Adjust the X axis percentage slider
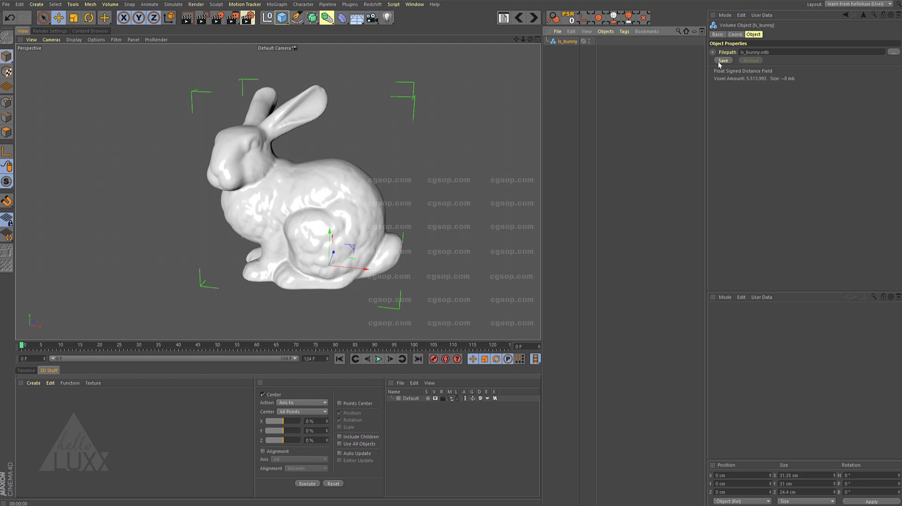 [x=282, y=421]
